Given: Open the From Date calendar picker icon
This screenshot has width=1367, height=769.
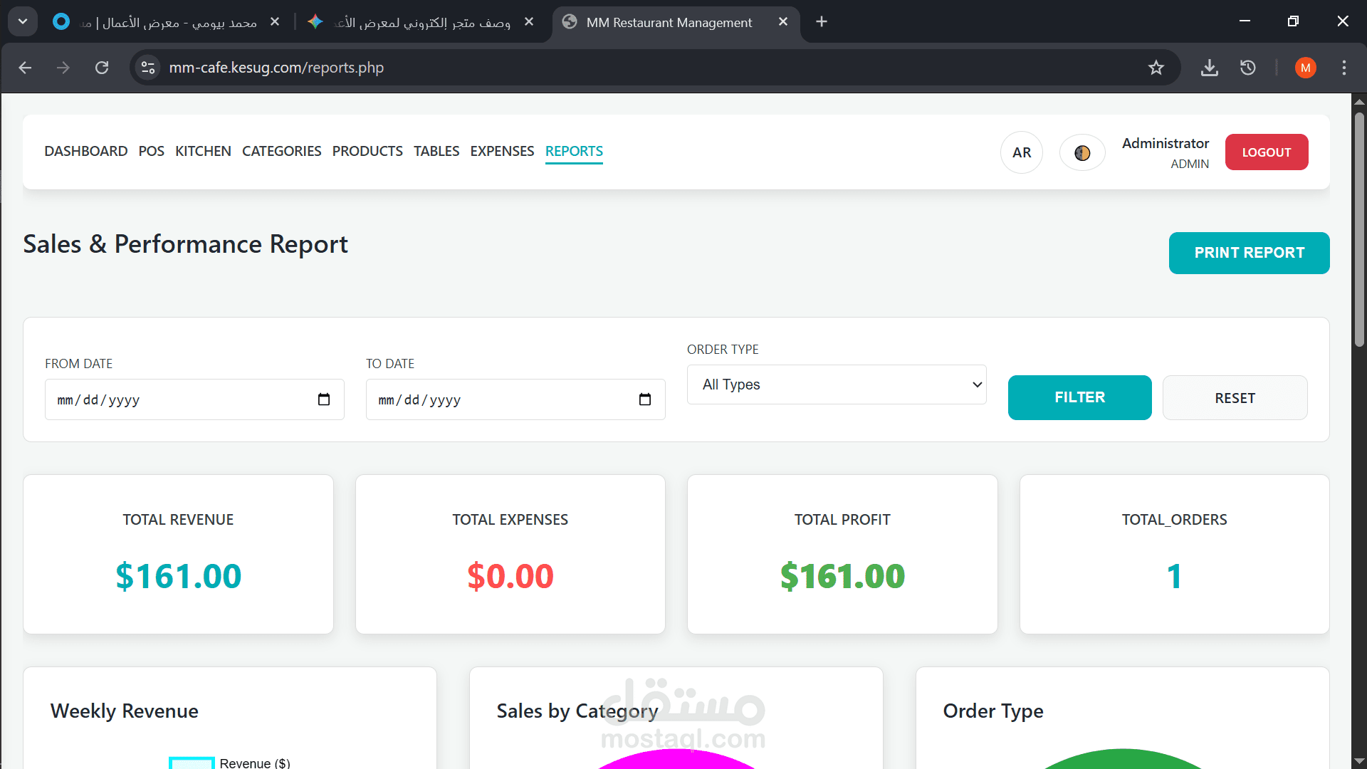Looking at the screenshot, I should coord(324,399).
